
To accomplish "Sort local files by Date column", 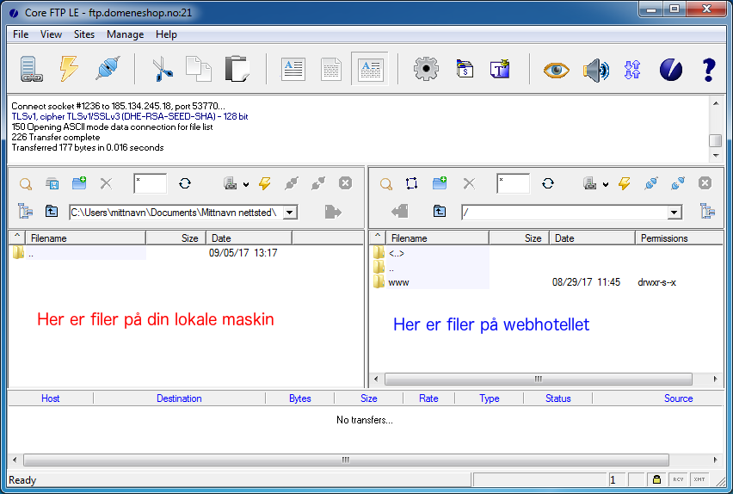I will pyautogui.click(x=249, y=238).
